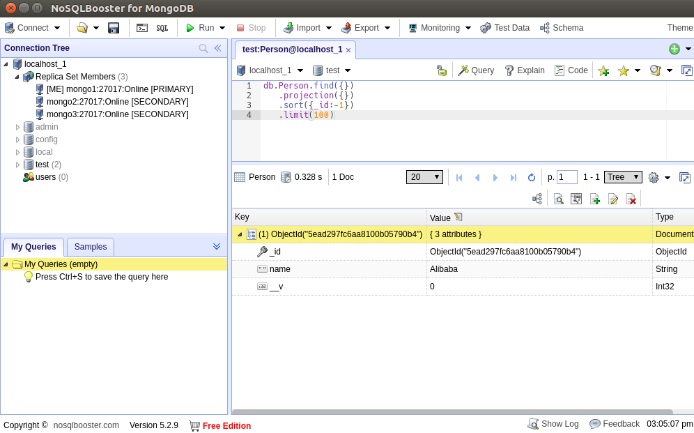
Task: Click the SQL query toolbar icon
Action: coord(162,28)
